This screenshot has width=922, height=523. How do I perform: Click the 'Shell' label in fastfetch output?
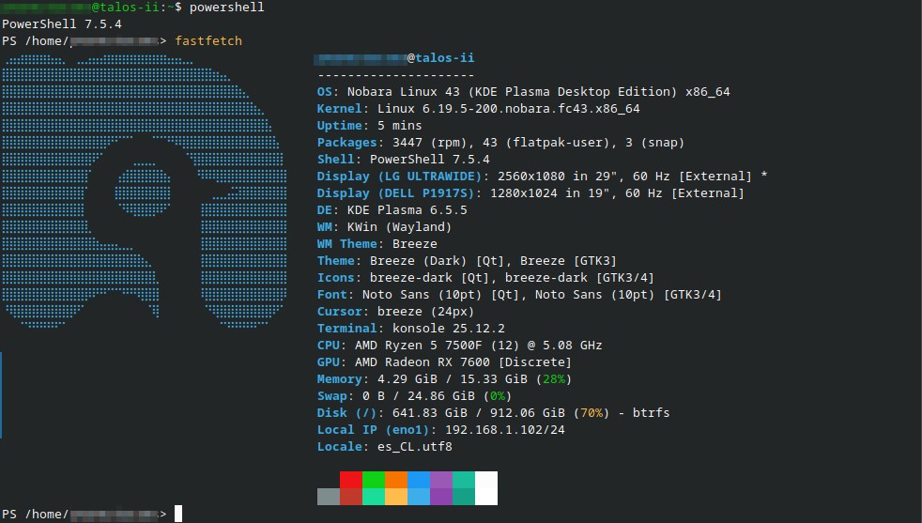[336, 160]
